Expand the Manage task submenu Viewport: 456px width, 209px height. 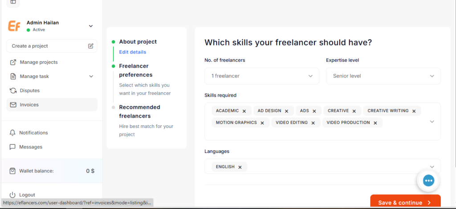pyautogui.click(x=91, y=76)
